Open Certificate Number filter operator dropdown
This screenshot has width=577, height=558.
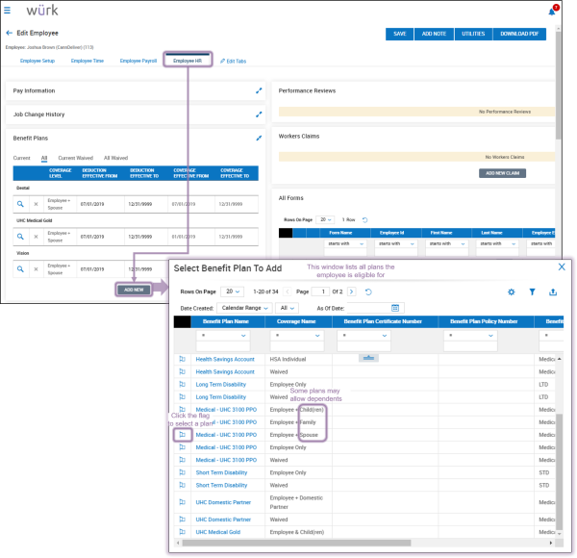(x=364, y=336)
